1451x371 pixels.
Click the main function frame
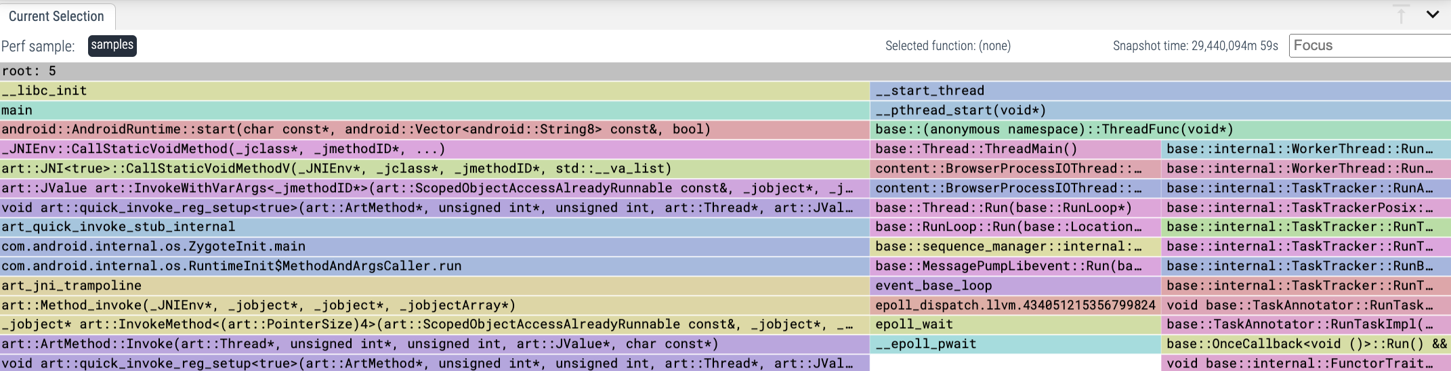pos(434,110)
